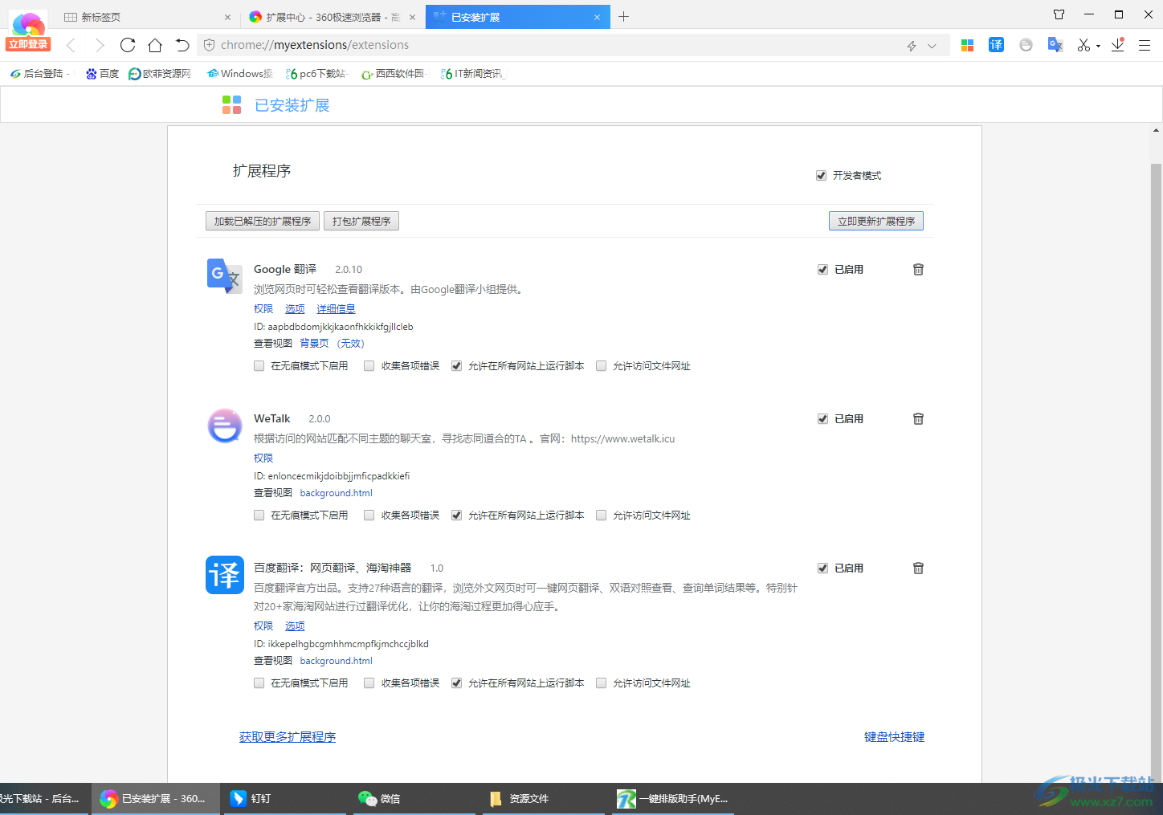This screenshot has width=1163, height=815.
Task: Click the skin shirt icon in title bar
Action: tap(1059, 14)
